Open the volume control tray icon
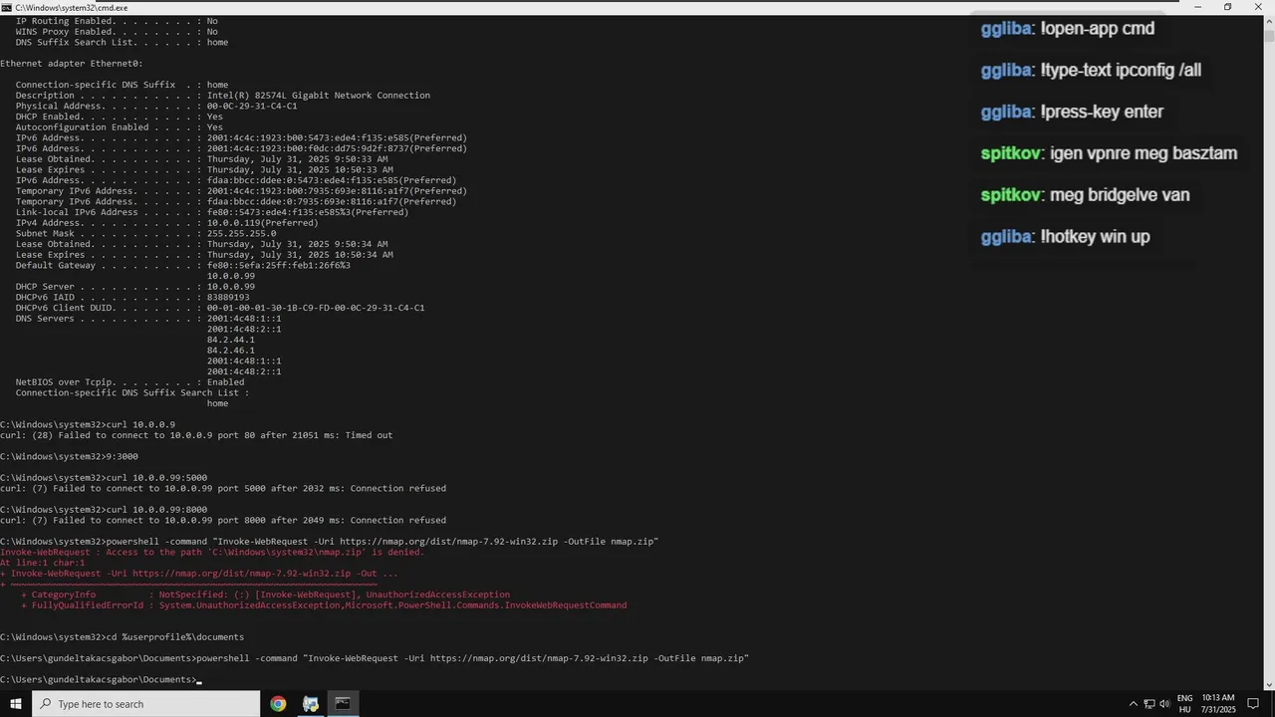This screenshot has width=1275, height=717. click(1164, 704)
